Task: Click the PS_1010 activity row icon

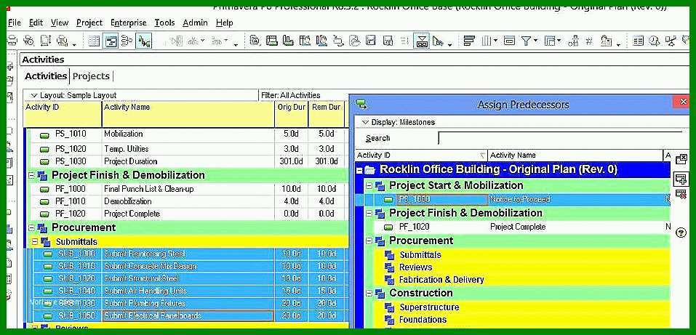Action: pos(45,134)
